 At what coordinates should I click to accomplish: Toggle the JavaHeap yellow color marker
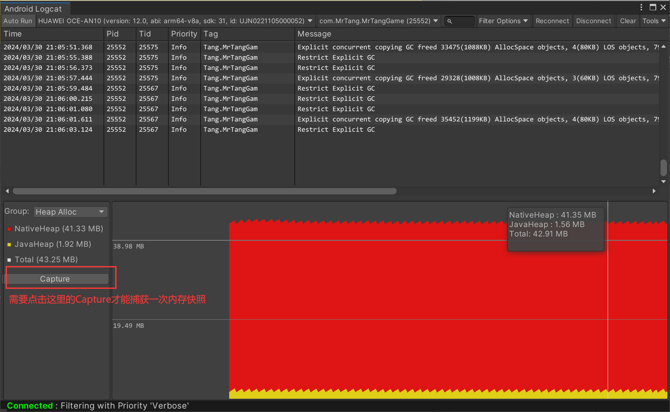point(9,245)
